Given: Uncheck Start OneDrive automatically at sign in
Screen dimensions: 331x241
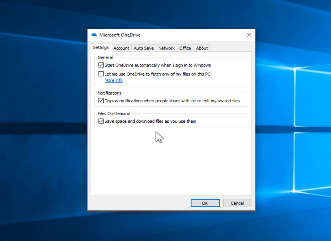Looking at the screenshot, I should coord(101,65).
